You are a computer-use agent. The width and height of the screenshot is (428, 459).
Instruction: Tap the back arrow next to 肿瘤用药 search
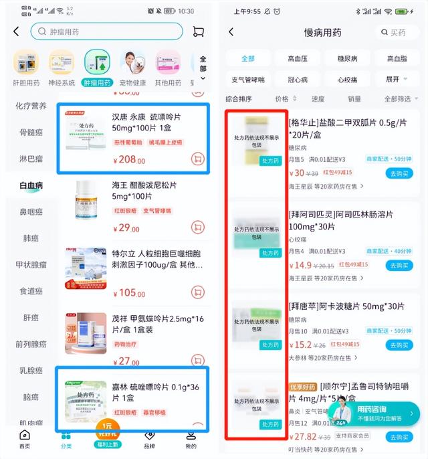(16, 31)
